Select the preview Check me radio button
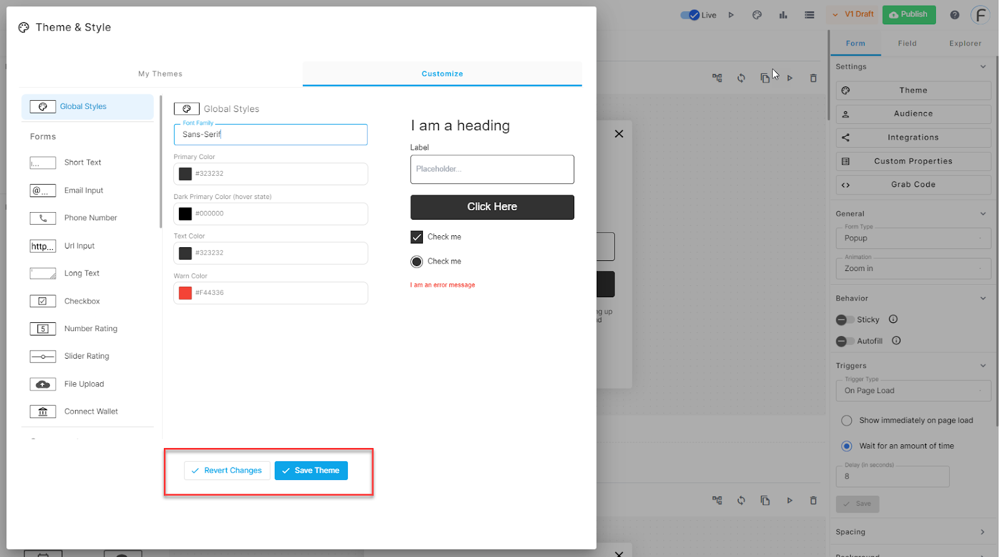 (x=417, y=262)
